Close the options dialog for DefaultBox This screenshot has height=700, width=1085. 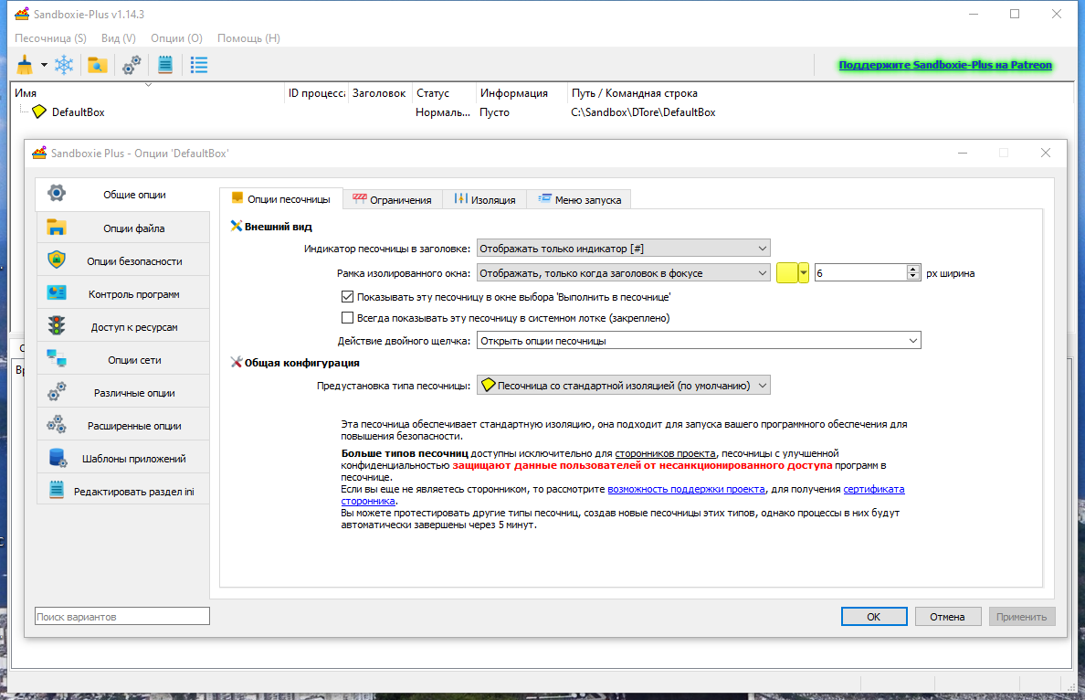tap(1046, 153)
